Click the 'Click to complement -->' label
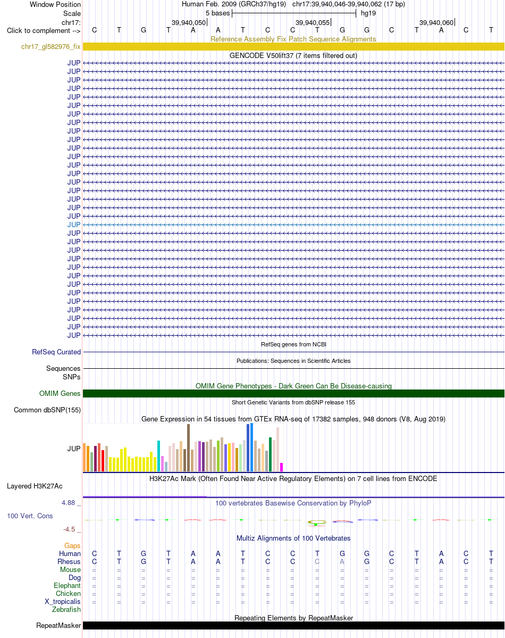 coord(44,30)
